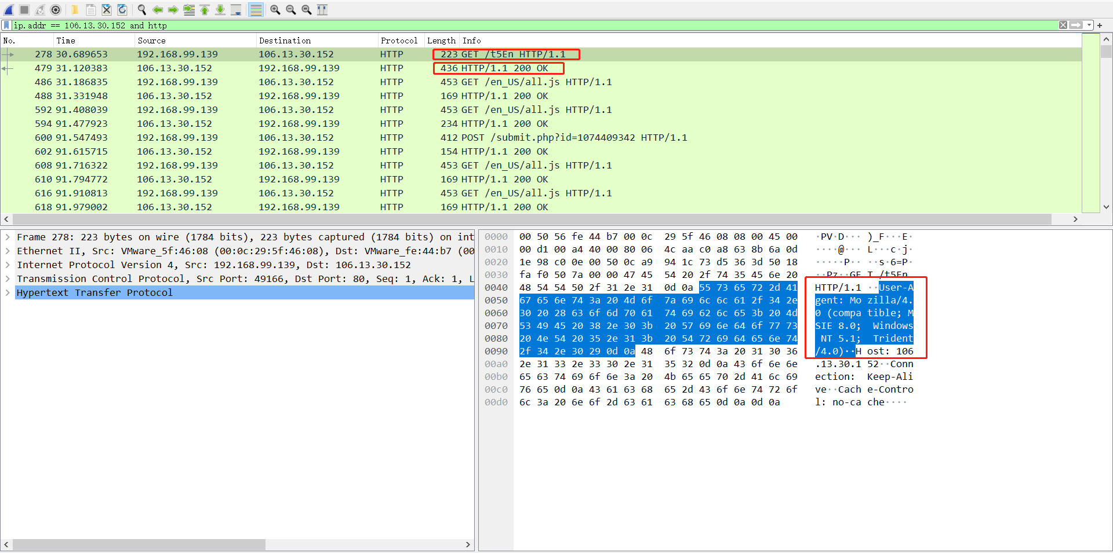
Task: Add a new filter button with plus
Action: point(1100,25)
